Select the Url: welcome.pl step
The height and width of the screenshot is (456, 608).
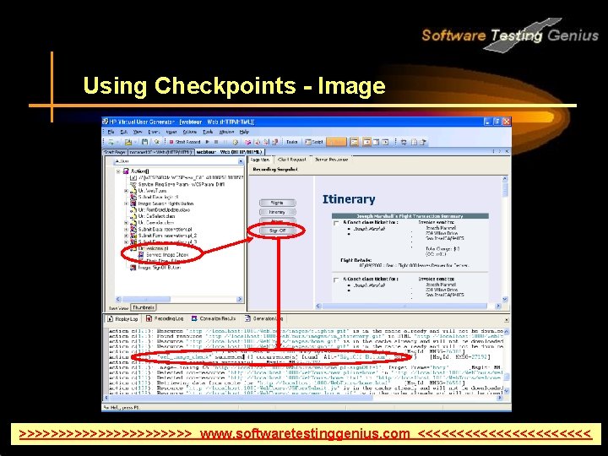(149, 248)
